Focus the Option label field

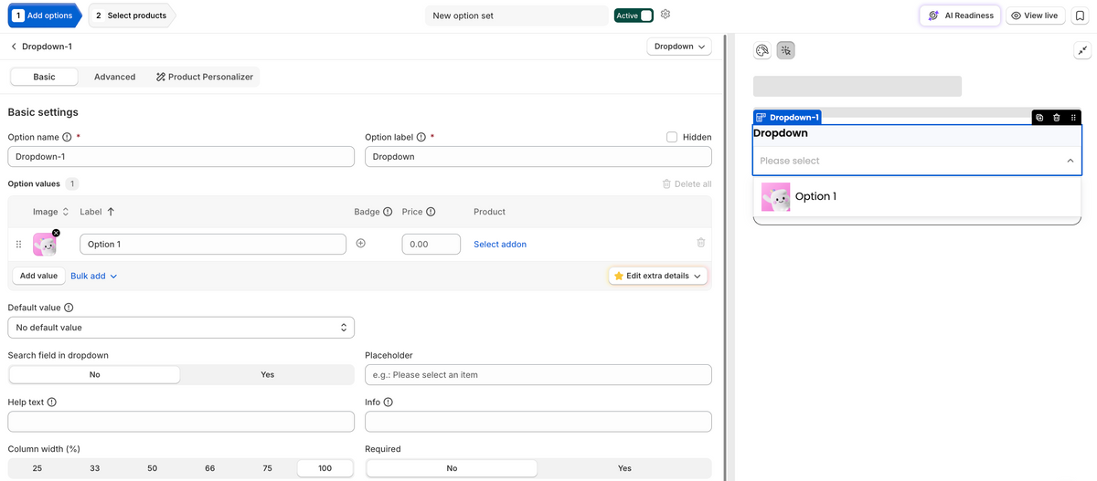pyautogui.click(x=538, y=157)
